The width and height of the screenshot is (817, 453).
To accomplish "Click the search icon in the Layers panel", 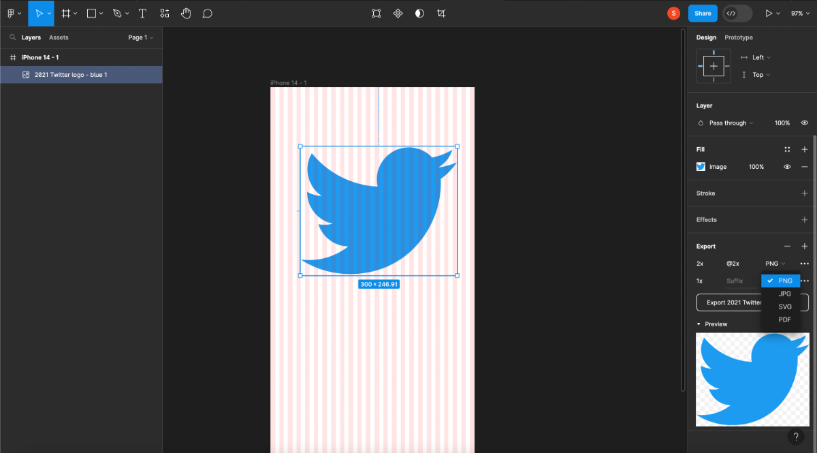I will [12, 37].
